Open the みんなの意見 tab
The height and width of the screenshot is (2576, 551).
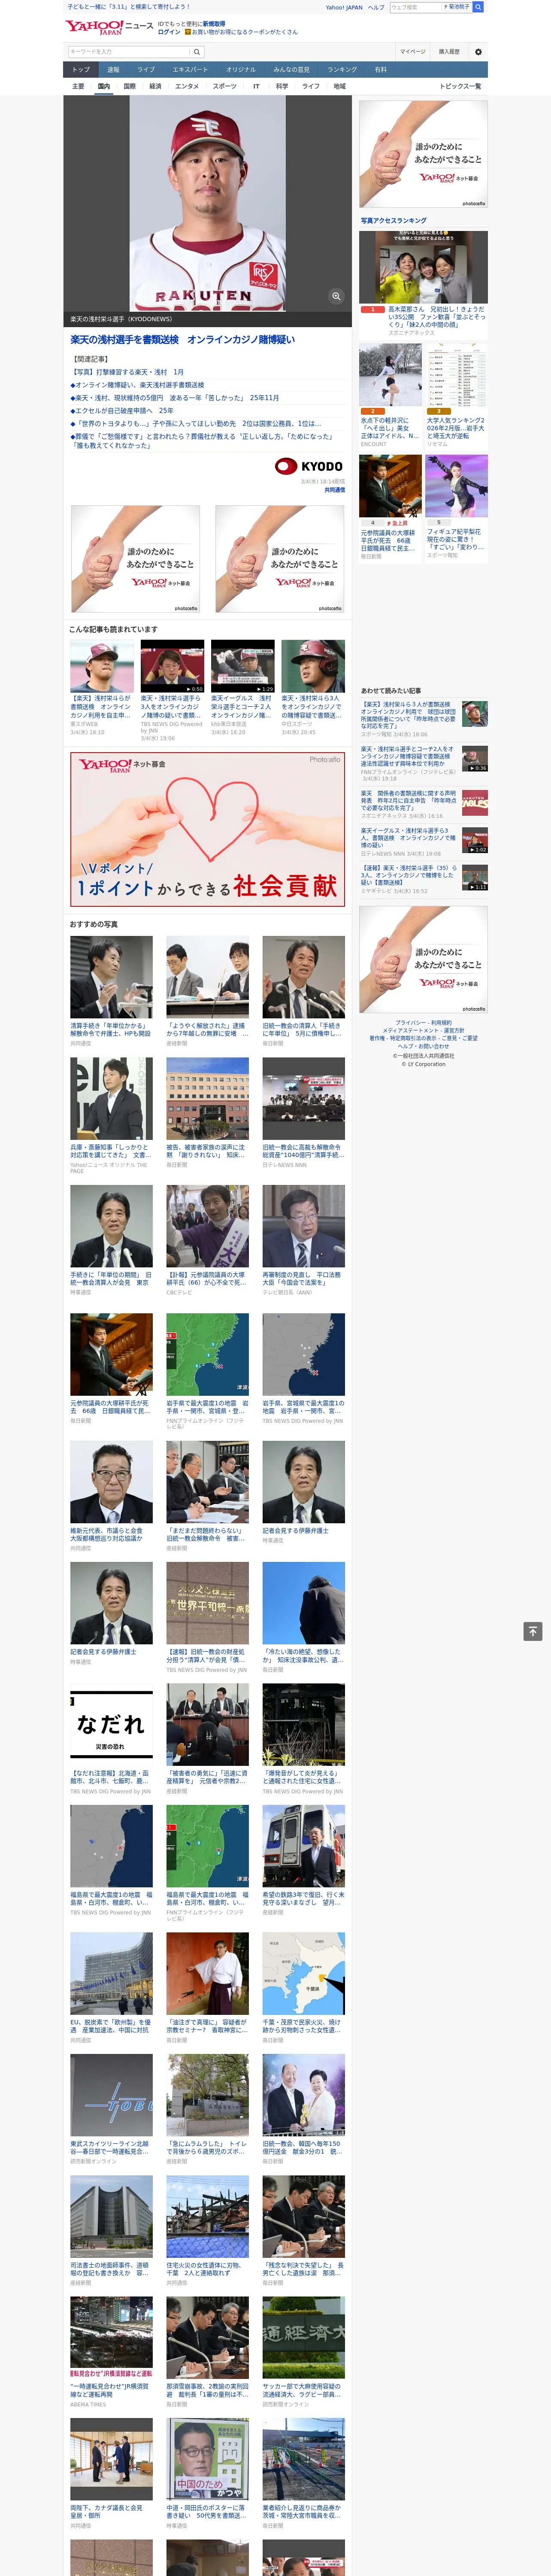click(292, 70)
